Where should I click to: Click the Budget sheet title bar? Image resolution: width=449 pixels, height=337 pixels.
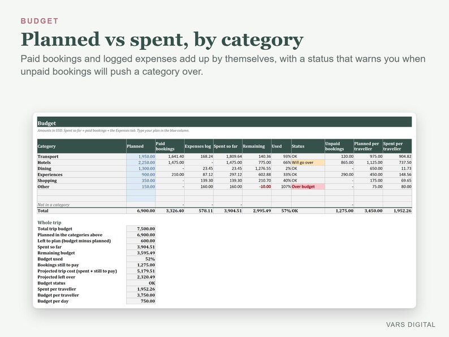(225, 122)
